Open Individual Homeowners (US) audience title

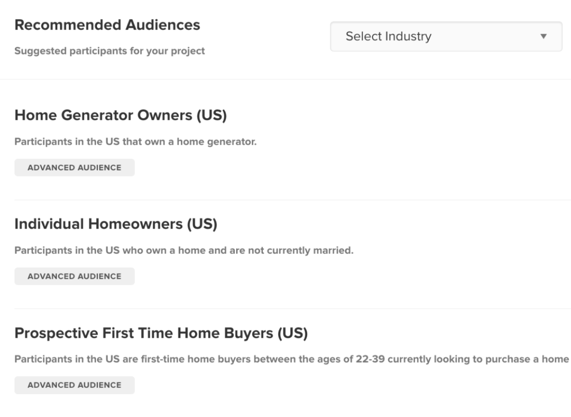pos(116,224)
